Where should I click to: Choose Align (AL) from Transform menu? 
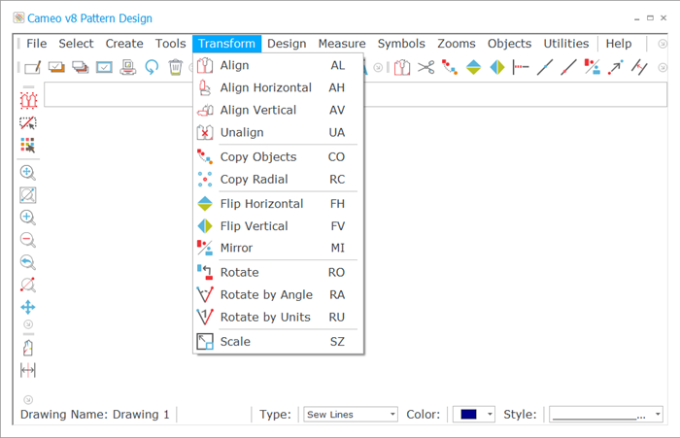point(278,65)
